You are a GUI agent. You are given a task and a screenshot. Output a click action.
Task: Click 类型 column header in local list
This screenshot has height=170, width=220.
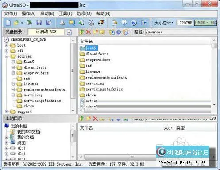[x=180, y=128]
